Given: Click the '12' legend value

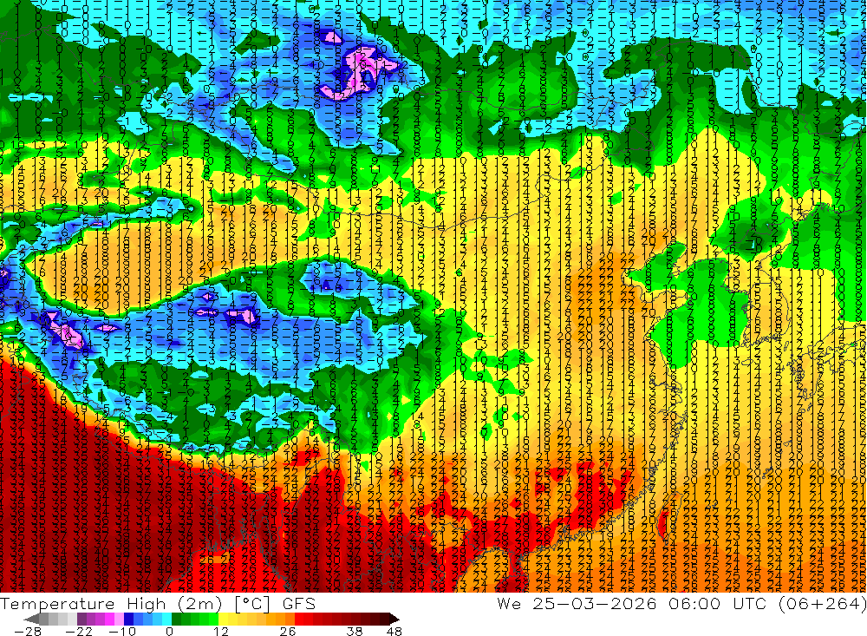Looking at the screenshot, I should (220, 631).
